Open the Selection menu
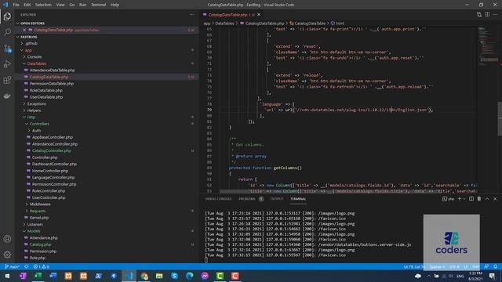Screen dimensions: 502x282 [43, 5]
